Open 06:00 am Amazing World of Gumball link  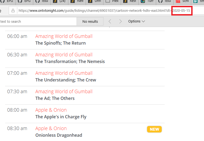pos(64,36)
